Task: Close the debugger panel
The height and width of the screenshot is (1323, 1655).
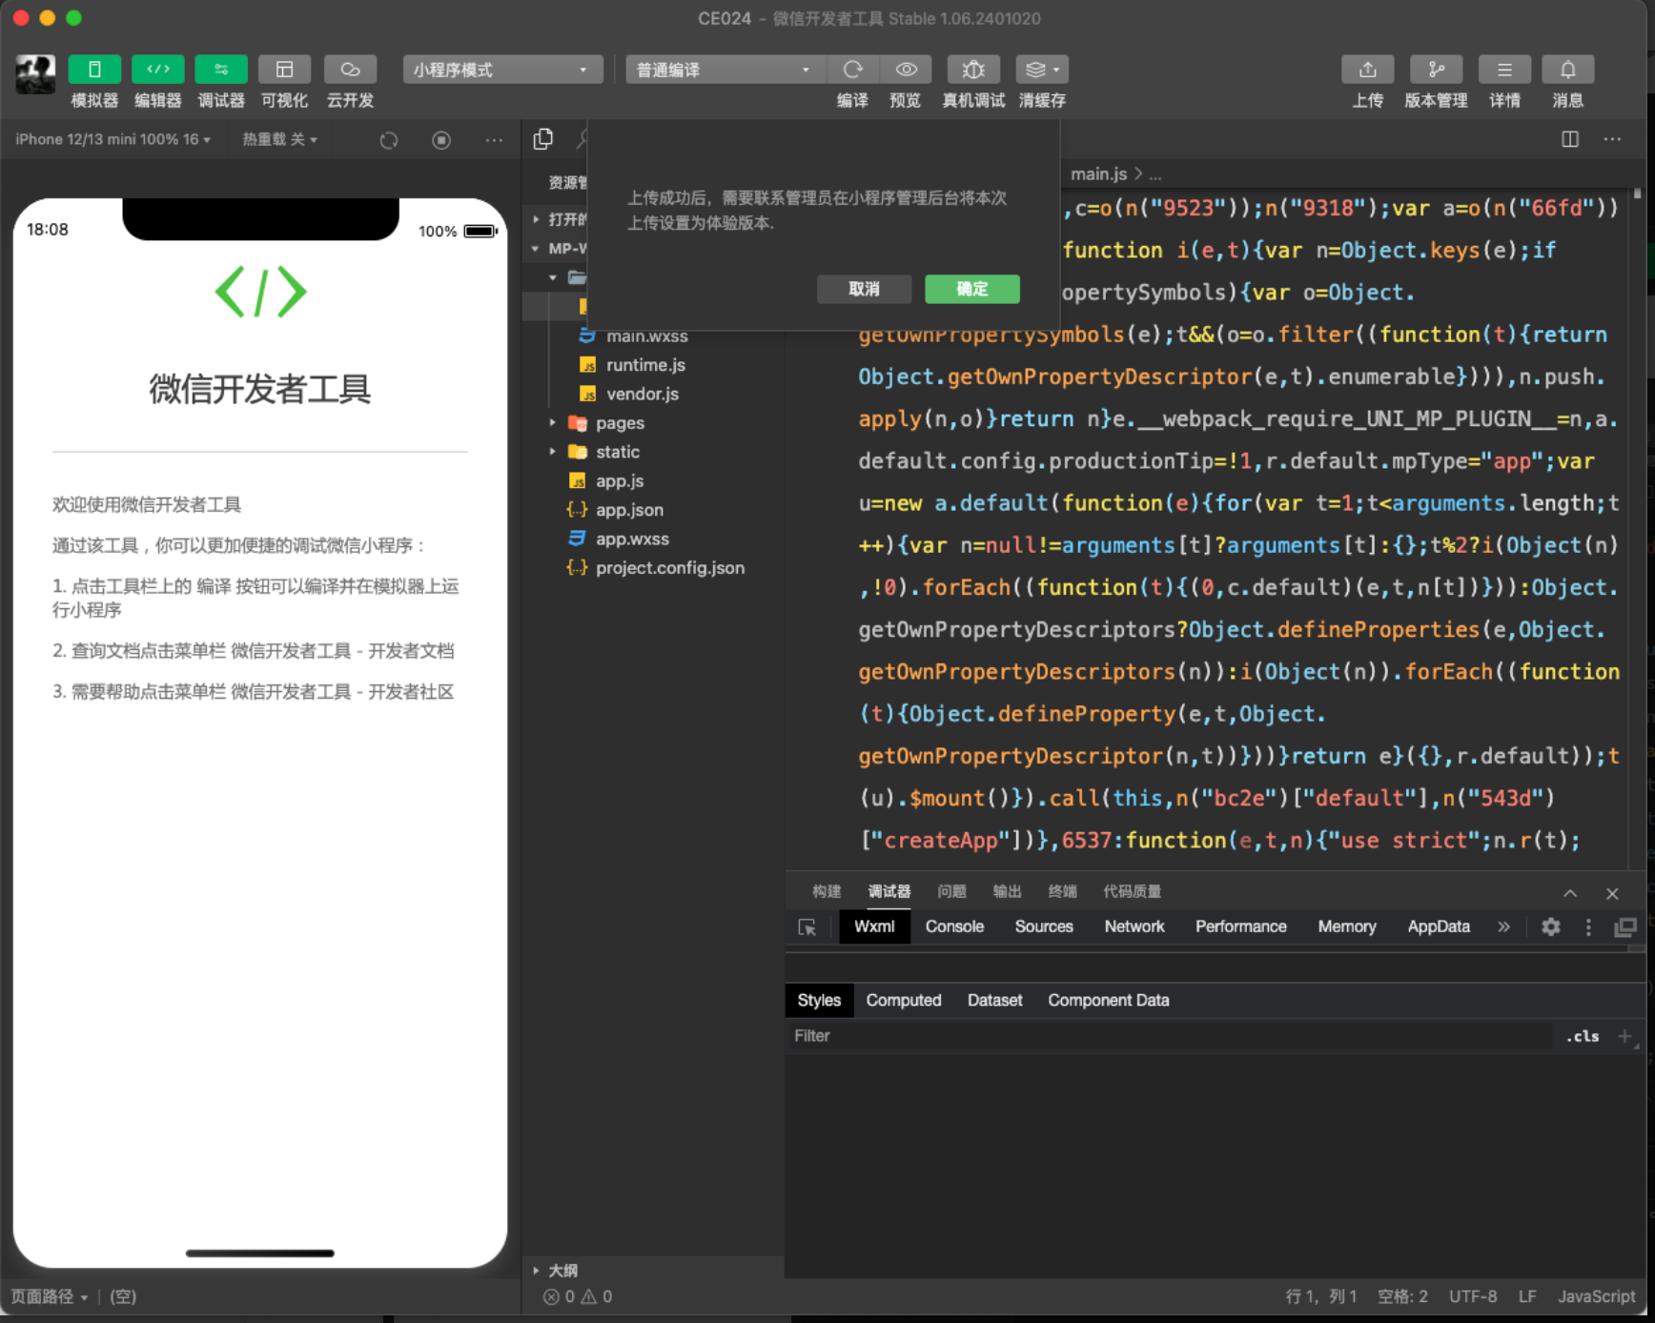Action: click(1612, 893)
